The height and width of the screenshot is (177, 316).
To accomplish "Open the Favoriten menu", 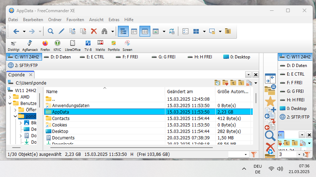I will [x=75, y=20].
